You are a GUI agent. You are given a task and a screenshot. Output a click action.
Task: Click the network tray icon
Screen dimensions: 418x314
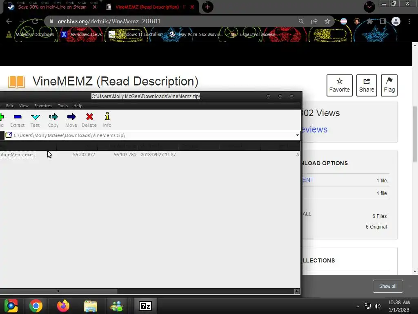click(x=368, y=306)
